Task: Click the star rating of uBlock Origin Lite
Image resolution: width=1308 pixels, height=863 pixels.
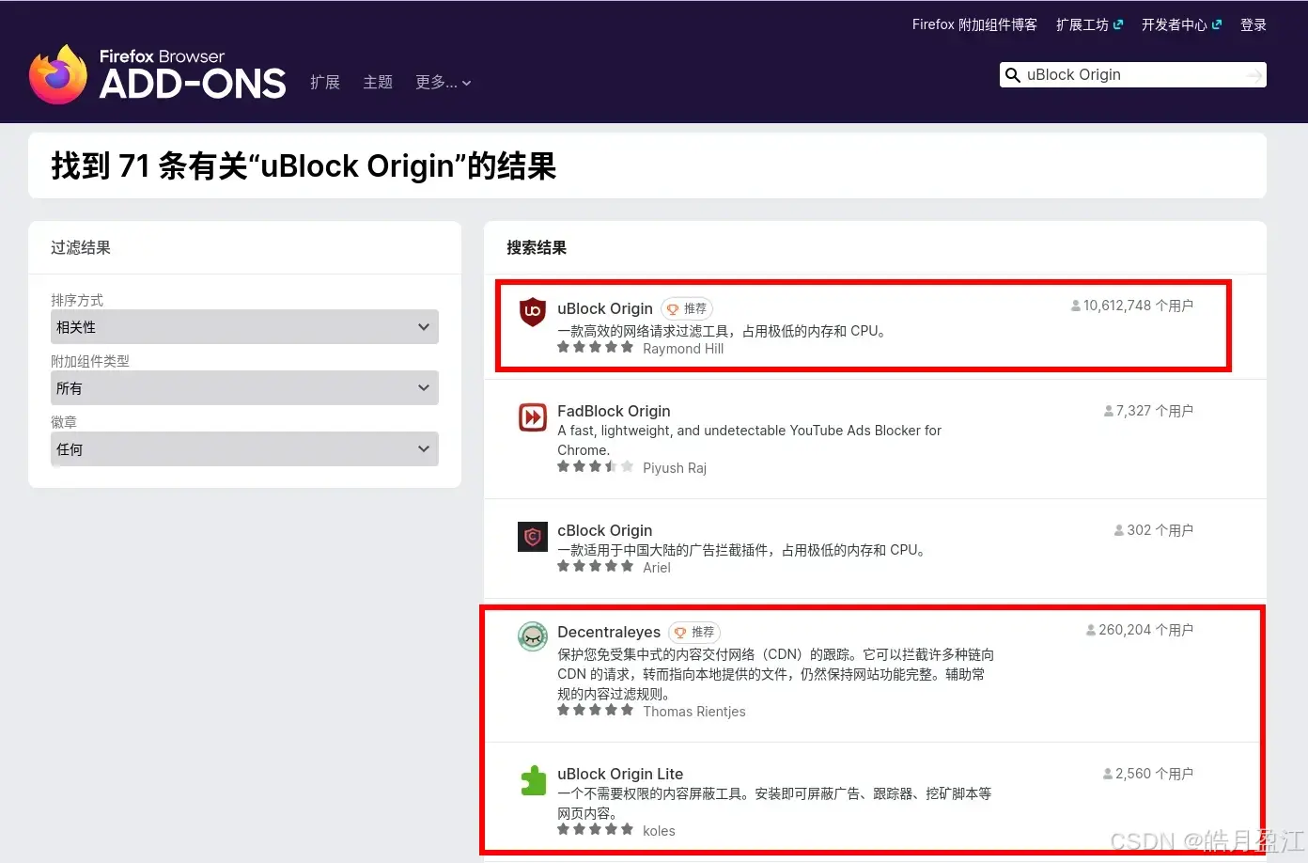Action: [595, 829]
